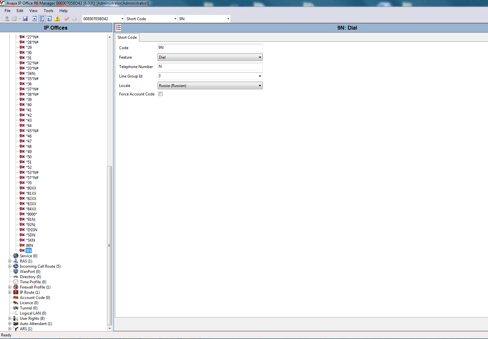The image size is (488, 339).
Task: Expand the ARS tree node
Action: tap(10, 329)
